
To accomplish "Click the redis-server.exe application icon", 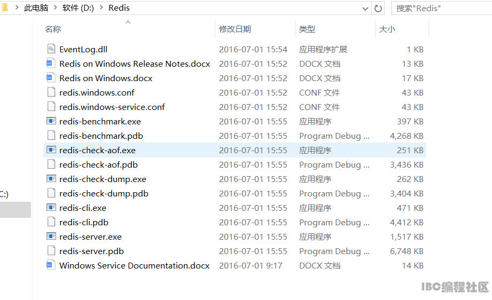I will (x=51, y=236).
